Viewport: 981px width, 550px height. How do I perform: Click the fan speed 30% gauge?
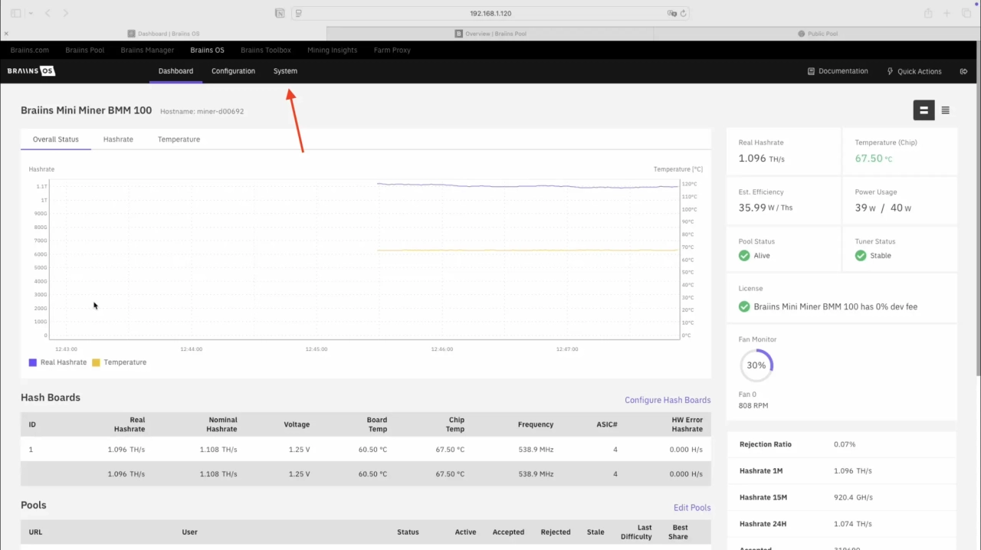[756, 365]
